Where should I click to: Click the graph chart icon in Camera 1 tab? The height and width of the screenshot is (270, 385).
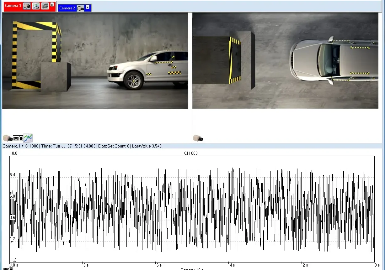36,6
